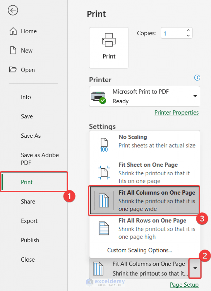Click the New document icon
This screenshot has width=211, height=291.
[x=13, y=50]
